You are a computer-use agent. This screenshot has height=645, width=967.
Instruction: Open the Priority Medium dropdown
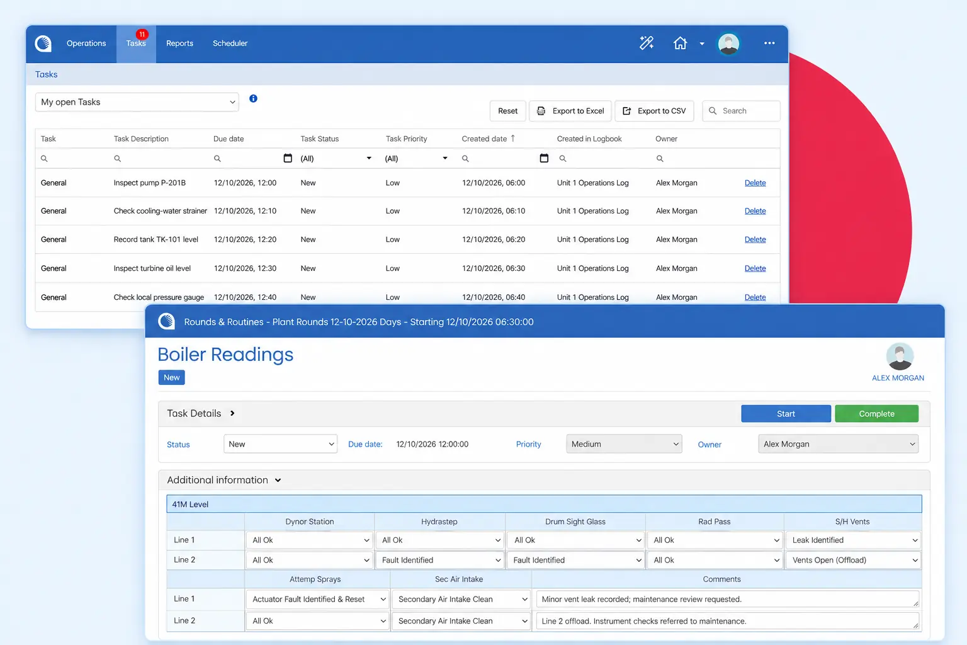[x=624, y=444]
